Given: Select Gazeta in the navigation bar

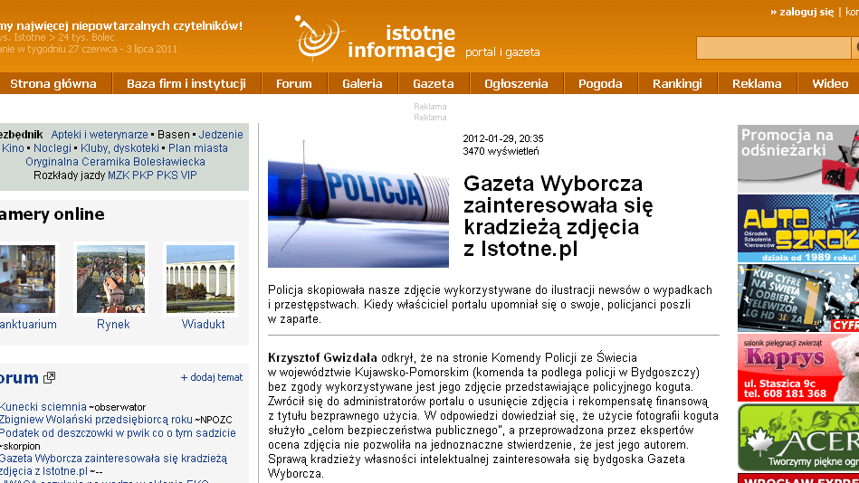Looking at the screenshot, I should click(434, 84).
